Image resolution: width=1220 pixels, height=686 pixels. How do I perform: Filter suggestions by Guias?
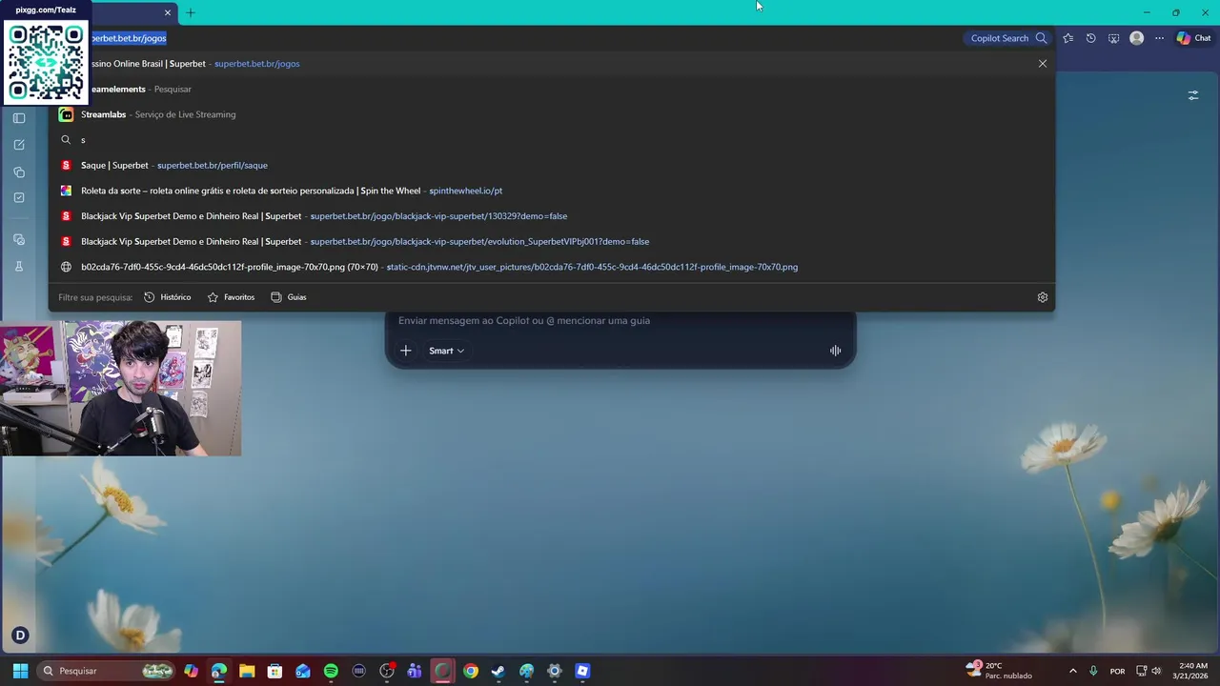click(289, 297)
